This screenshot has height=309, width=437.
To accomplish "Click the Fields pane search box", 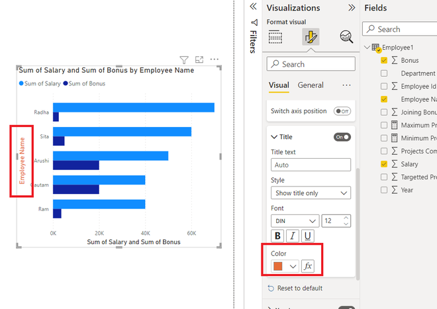I will [x=400, y=29].
